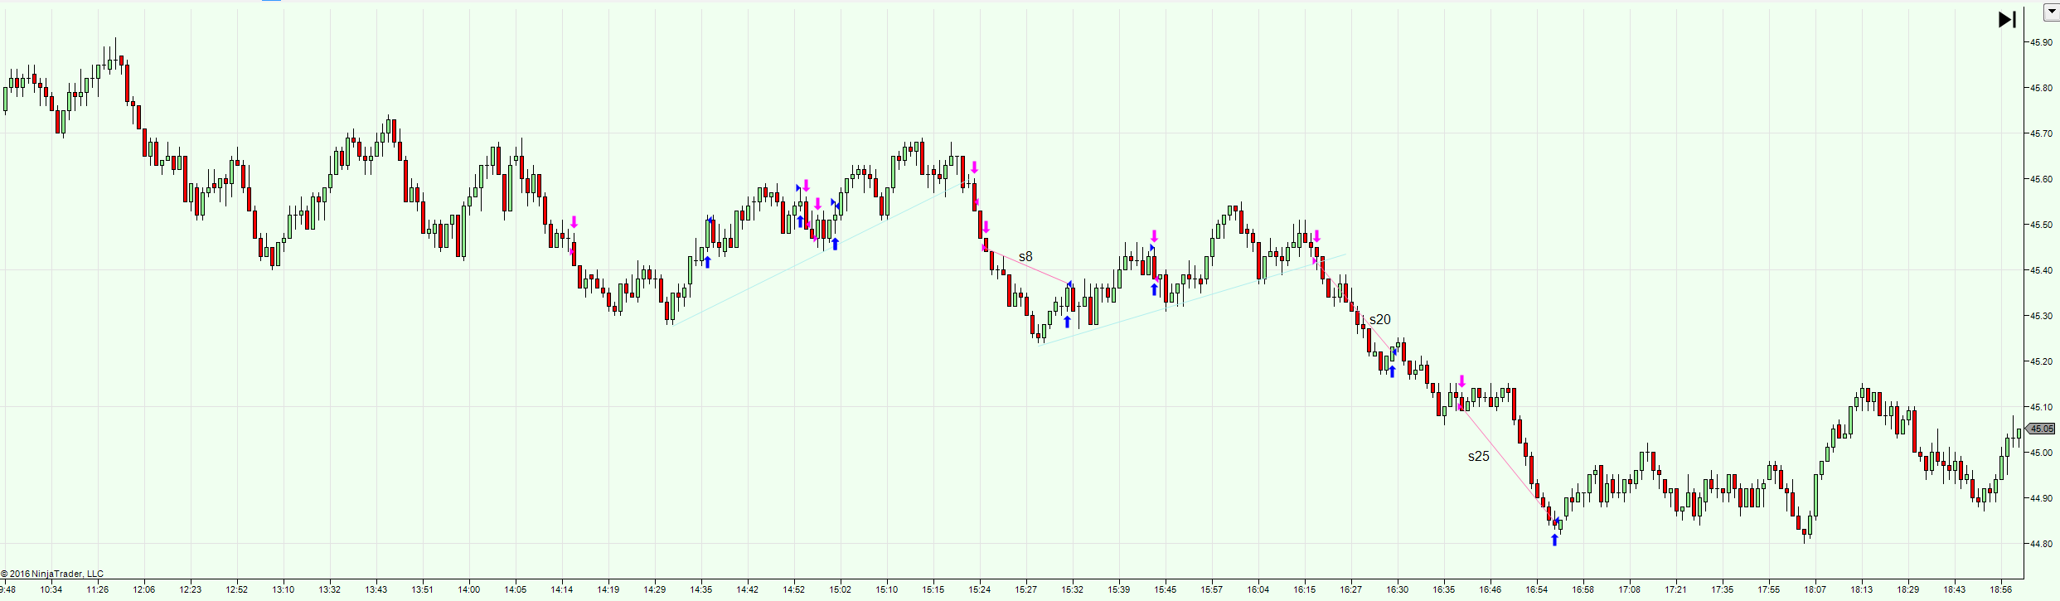Screen dimensions: 2060x601
Task: Click the 45.90 price axis label
Action: click(2042, 42)
